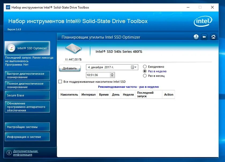Return to the home screen icon
The height and width of the screenshot is (162, 225).
point(213,37)
